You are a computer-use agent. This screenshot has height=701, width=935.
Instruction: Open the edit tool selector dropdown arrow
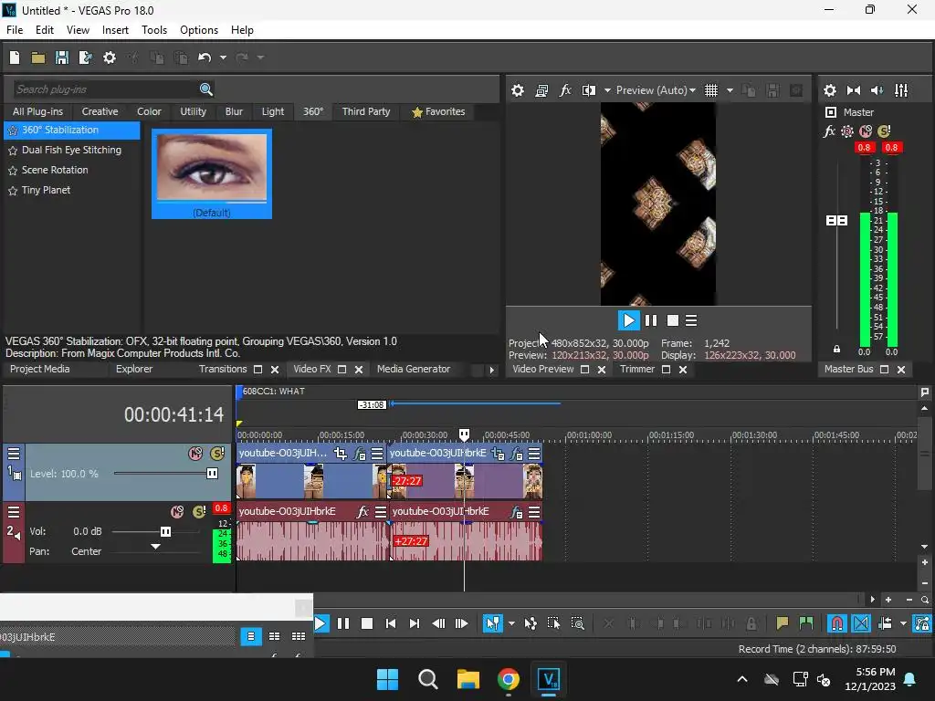511,623
